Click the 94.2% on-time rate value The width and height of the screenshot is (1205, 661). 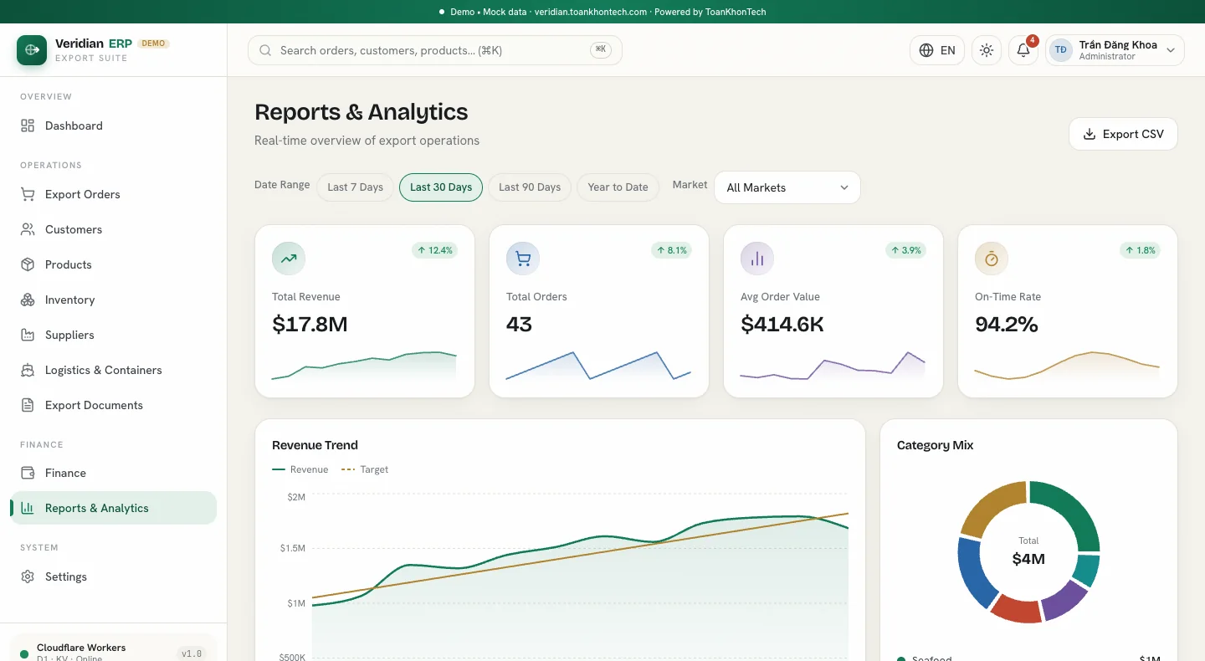click(x=1007, y=324)
